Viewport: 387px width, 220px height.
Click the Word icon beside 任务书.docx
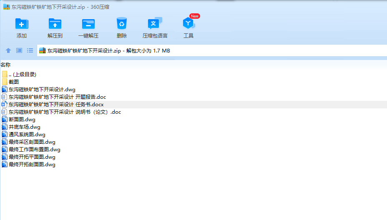[x=5, y=105]
